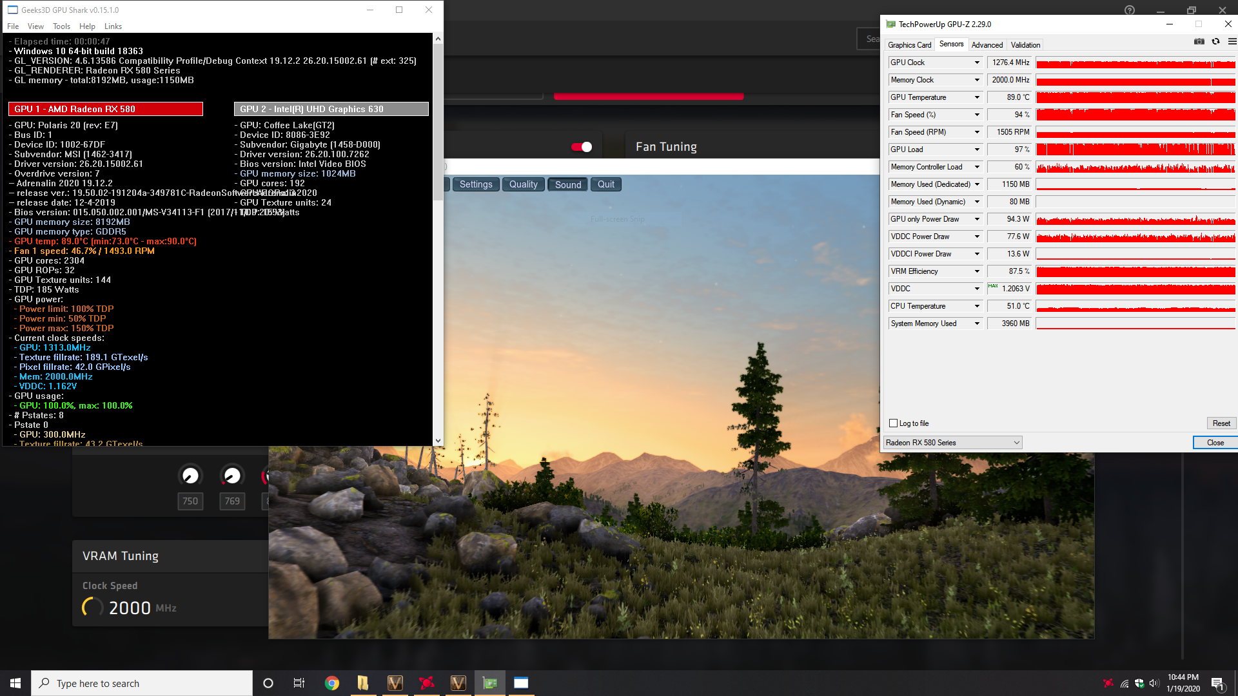Screen dimensions: 1238x696
Task: Click the volume icon in system tray
Action: pos(1154,683)
